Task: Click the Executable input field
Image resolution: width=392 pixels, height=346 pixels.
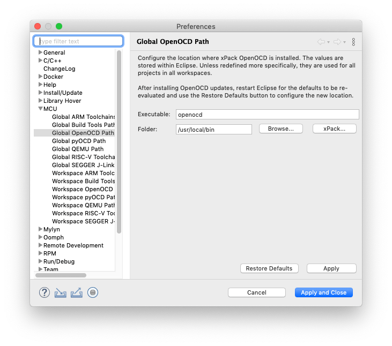Action: tap(267, 114)
